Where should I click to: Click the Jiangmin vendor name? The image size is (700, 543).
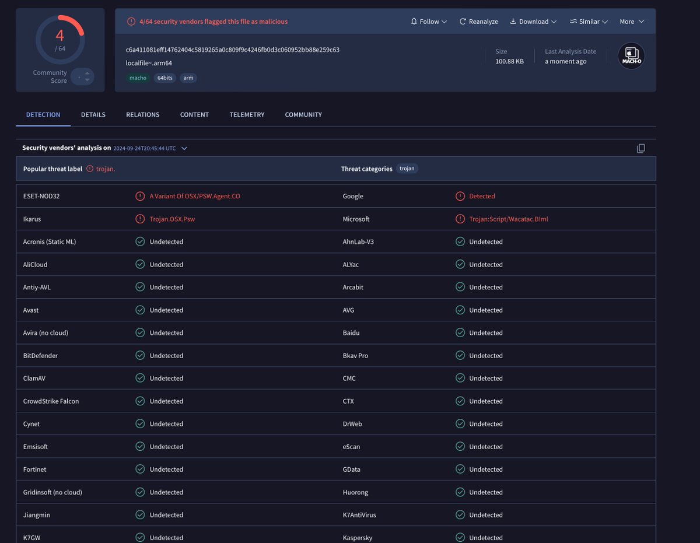tap(36, 515)
